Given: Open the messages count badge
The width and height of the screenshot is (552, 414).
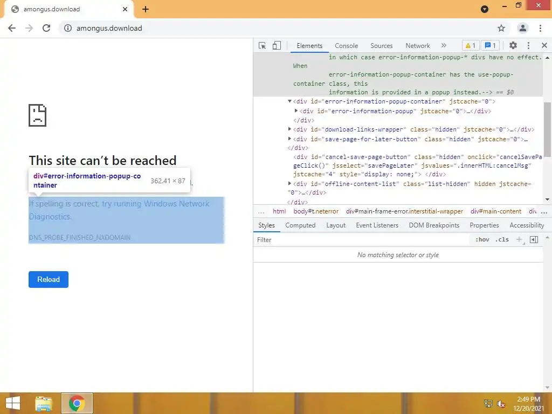Looking at the screenshot, I should (491, 45).
